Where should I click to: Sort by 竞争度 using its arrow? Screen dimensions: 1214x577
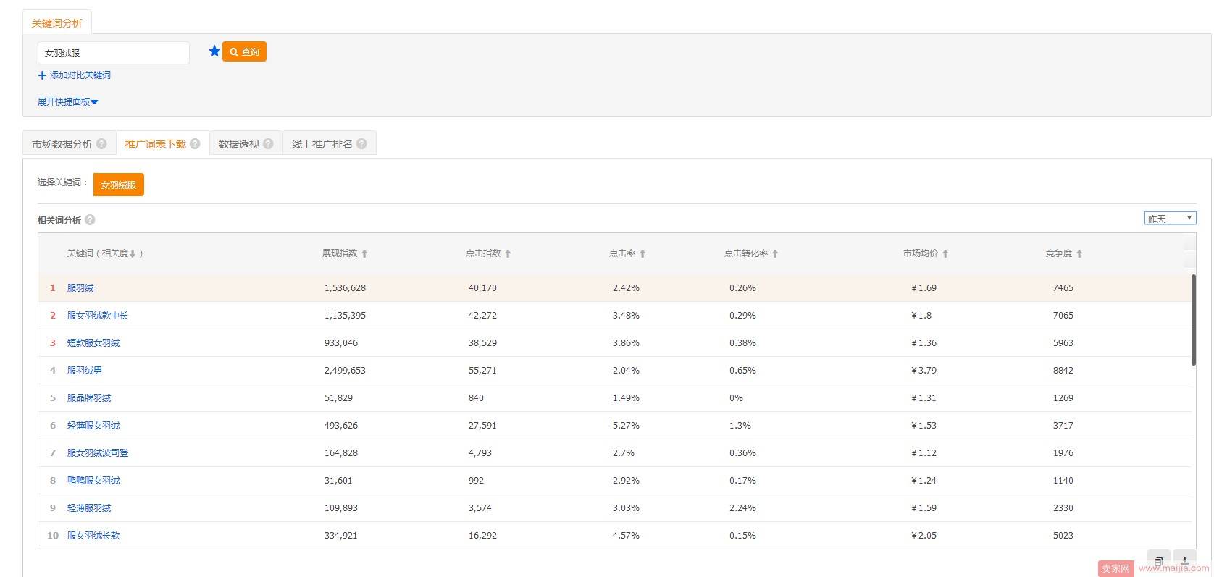click(x=1079, y=254)
